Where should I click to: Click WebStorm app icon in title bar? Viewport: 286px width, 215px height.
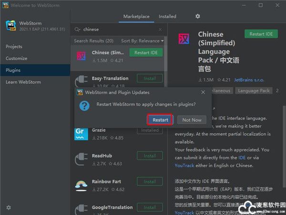[5, 5]
